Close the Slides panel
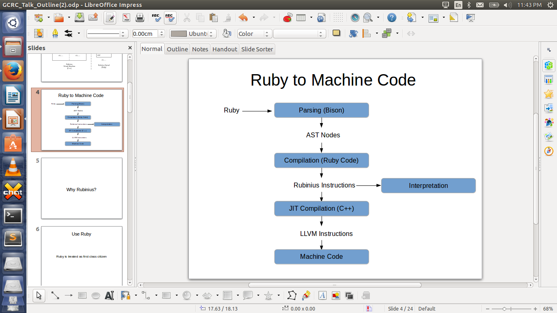The width and height of the screenshot is (557, 313). point(130,48)
